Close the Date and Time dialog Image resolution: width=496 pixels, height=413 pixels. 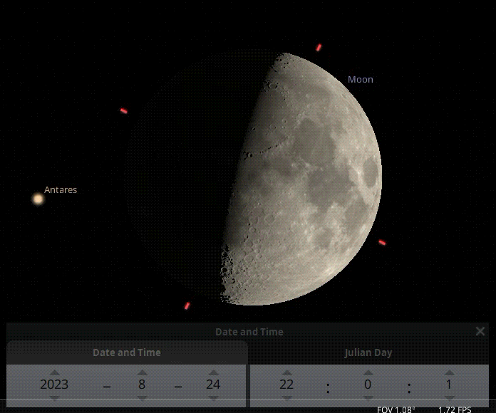(480, 331)
